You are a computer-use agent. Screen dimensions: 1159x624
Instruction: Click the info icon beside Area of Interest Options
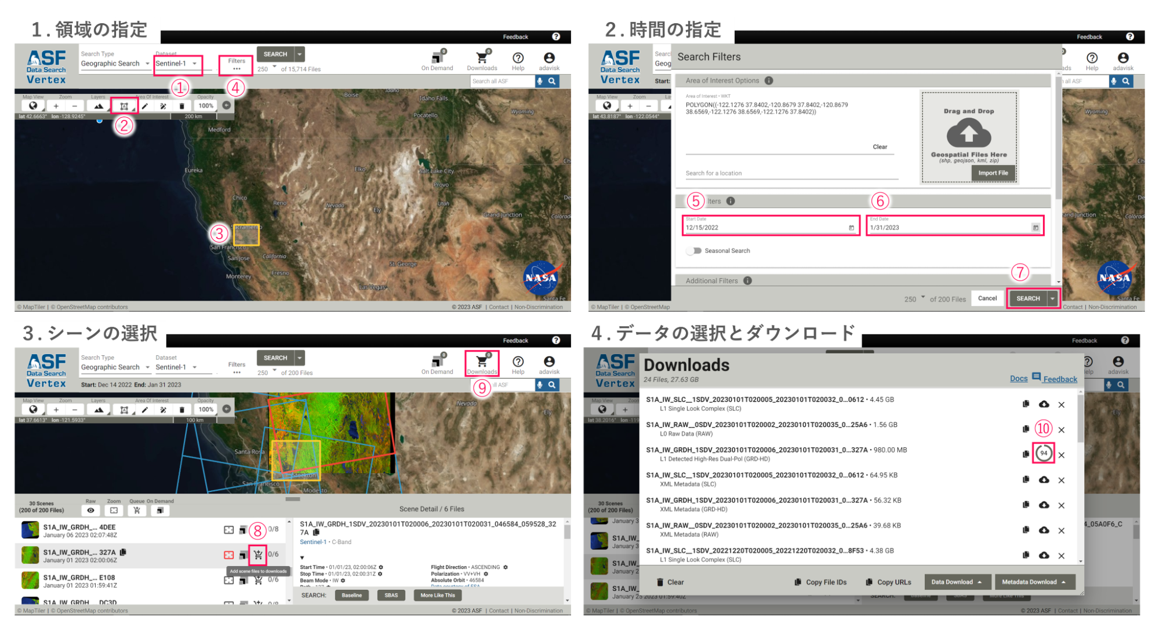[x=769, y=81]
